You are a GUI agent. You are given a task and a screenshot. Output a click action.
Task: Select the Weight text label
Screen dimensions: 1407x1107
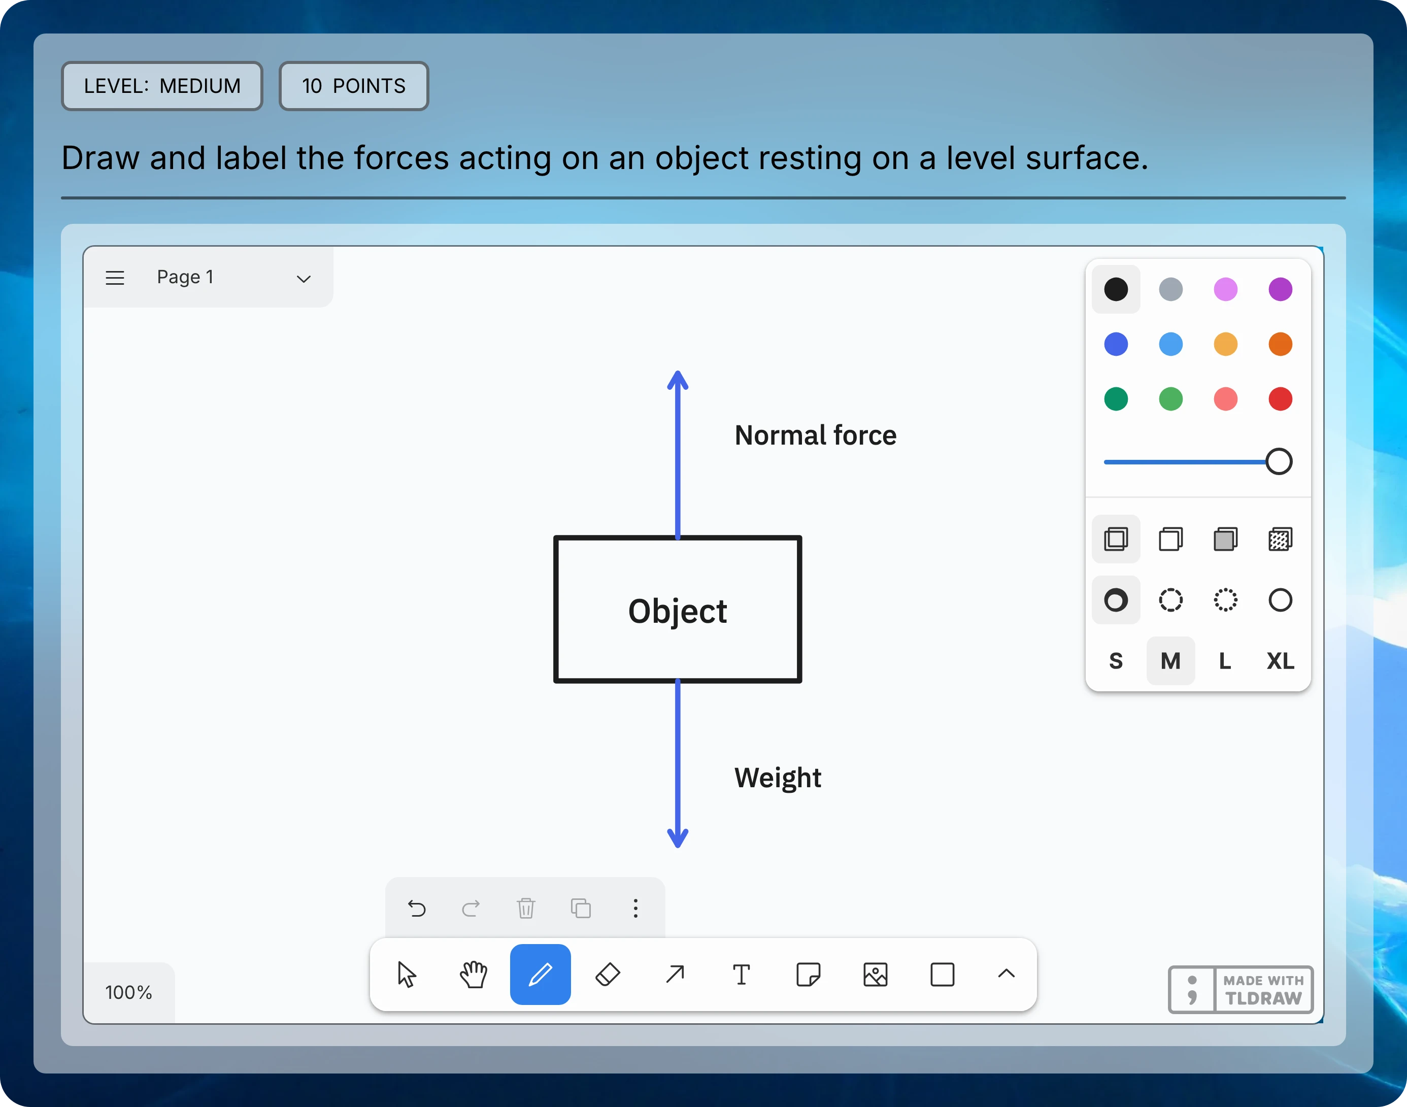(x=778, y=778)
